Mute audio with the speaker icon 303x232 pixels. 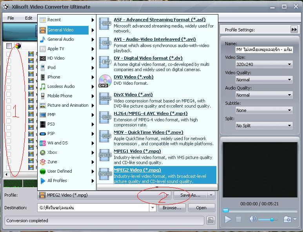pyautogui.click(x=253, y=219)
